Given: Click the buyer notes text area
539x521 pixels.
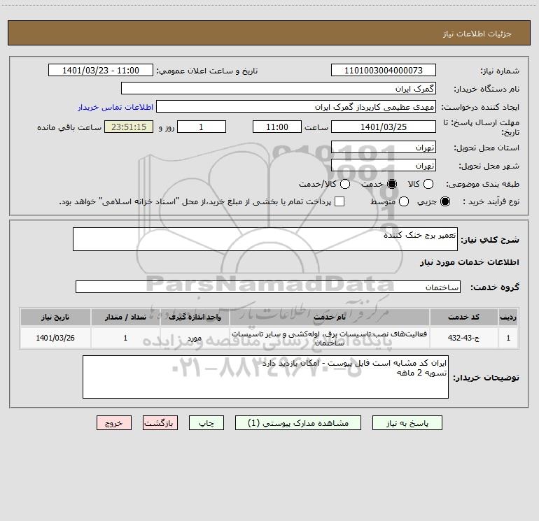Looking at the screenshot, I should (265, 377).
